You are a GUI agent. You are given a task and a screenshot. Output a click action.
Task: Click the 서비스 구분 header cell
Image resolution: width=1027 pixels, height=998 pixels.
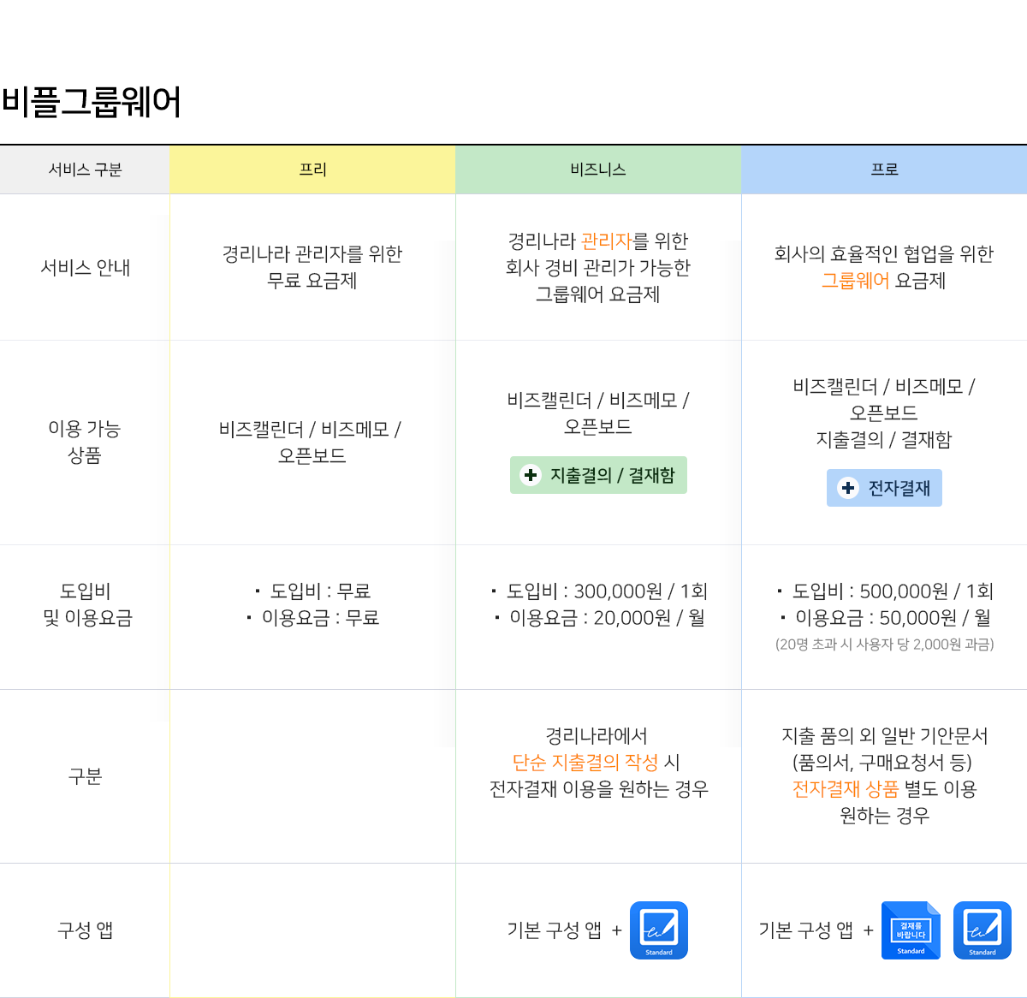85,169
